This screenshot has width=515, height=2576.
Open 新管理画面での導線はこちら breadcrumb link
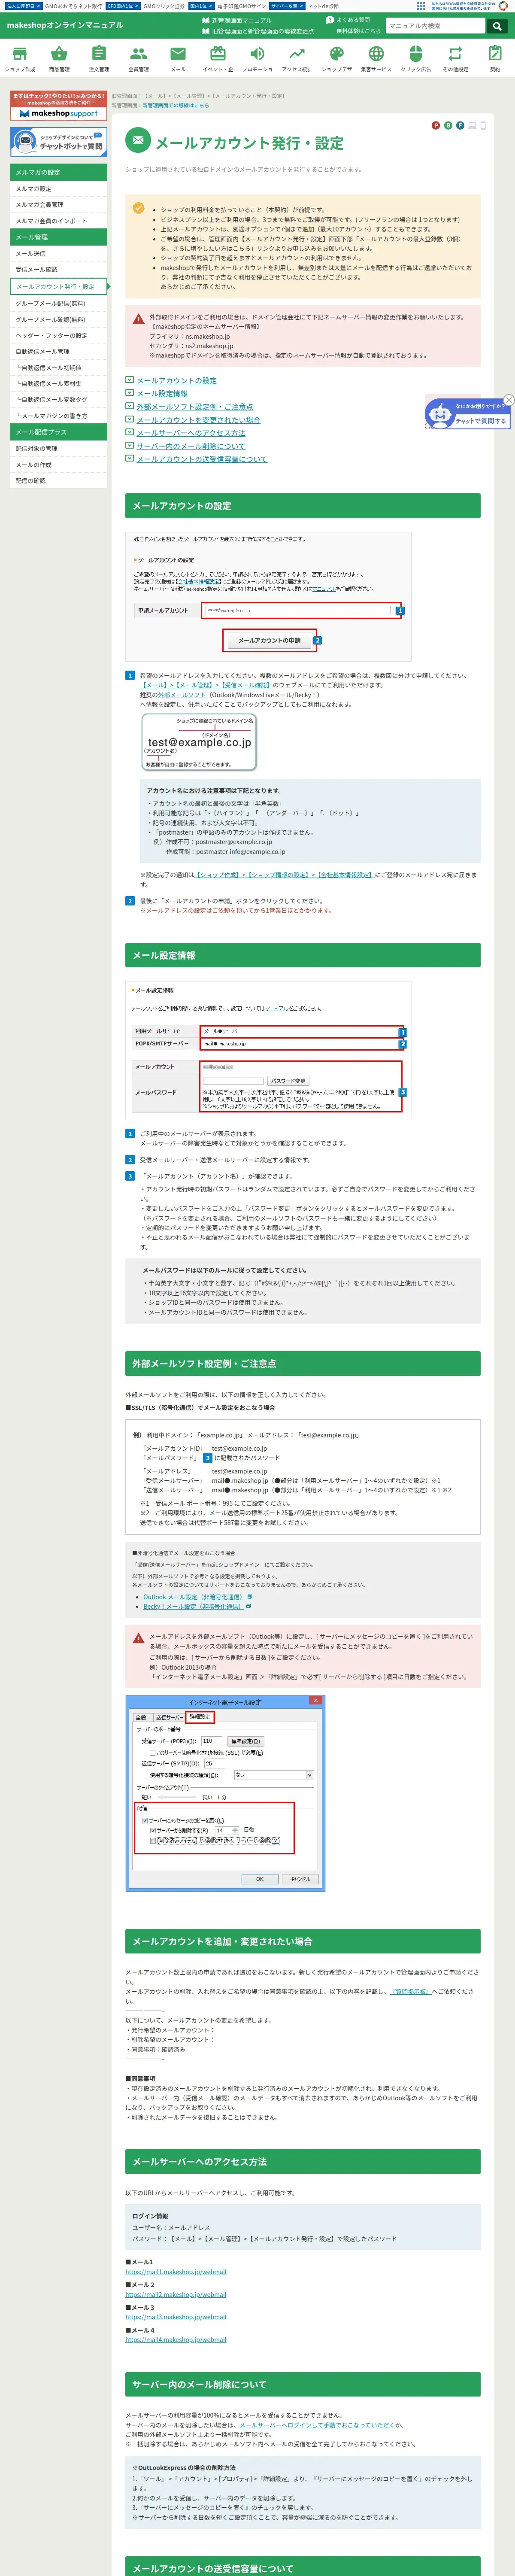176,105
